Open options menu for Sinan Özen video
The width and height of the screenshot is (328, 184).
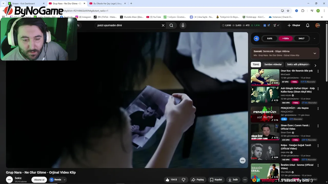pos(318,126)
